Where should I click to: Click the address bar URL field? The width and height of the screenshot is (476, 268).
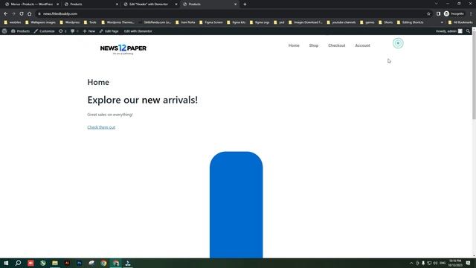[x=231, y=13]
